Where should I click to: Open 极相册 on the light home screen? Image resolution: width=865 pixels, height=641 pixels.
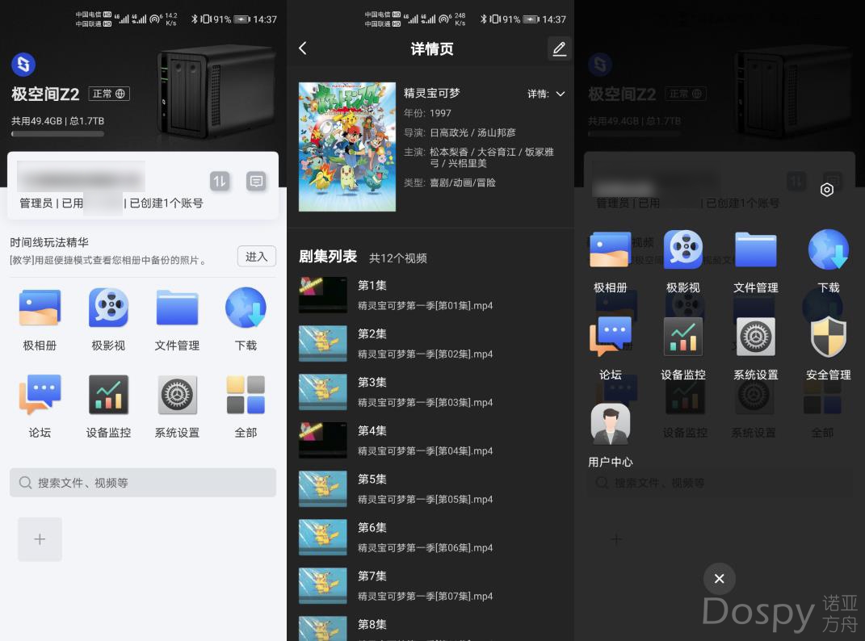tap(40, 308)
